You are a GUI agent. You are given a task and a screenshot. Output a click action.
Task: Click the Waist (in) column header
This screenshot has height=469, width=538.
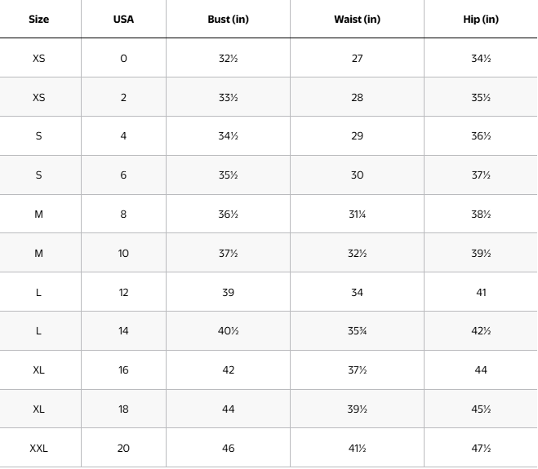tap(357, 19)
